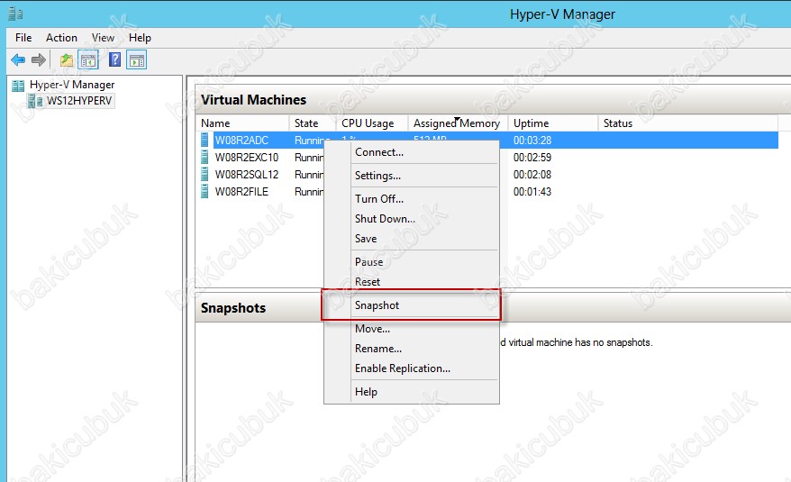Select the W08R2SQL12 virtual machine row
This screenshot has width=791, height=482.
(x=487, y=174)
